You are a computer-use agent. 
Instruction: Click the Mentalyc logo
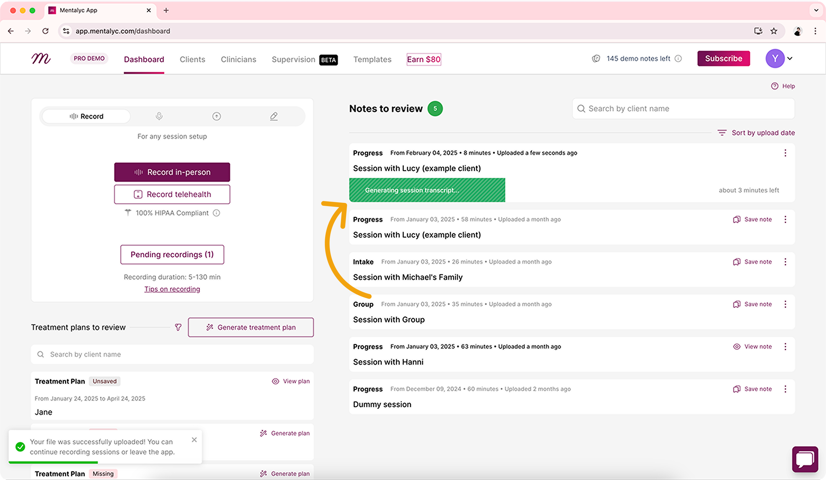click(x=41, y=59)
